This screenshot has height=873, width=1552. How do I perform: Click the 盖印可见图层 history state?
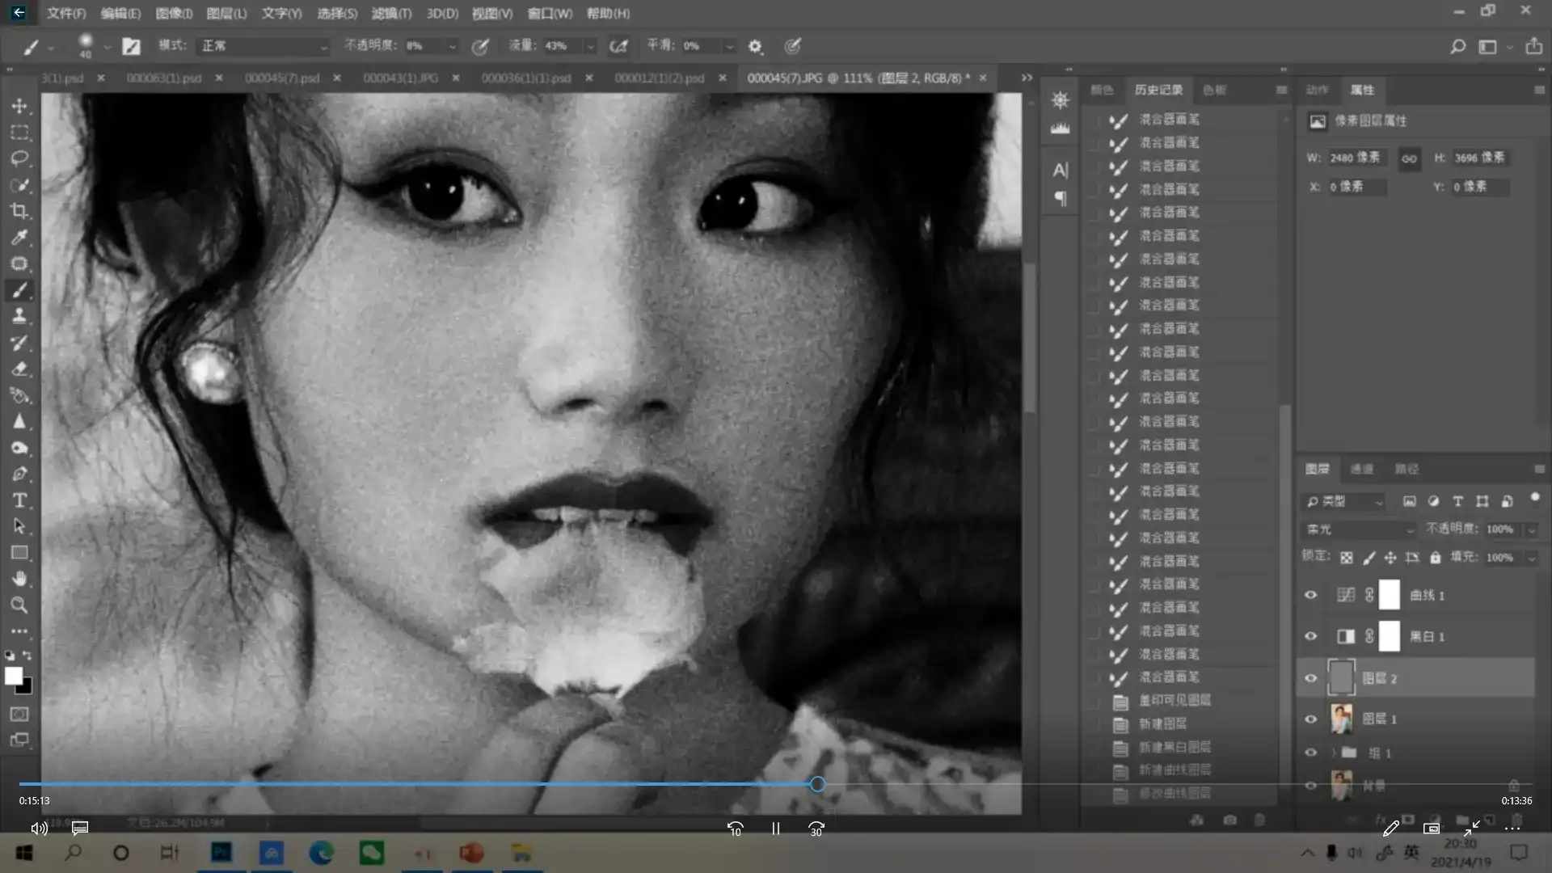tap(1174, 700)
